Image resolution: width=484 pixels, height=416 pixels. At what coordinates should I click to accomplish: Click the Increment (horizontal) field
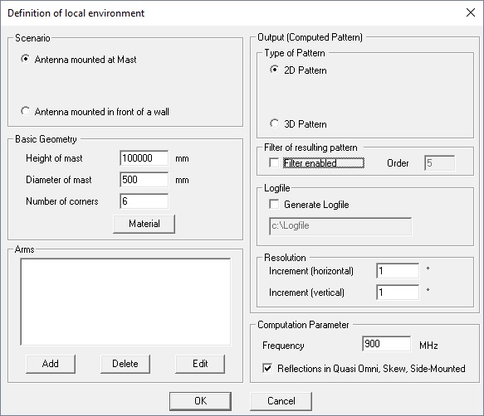(x=398, y=271)
